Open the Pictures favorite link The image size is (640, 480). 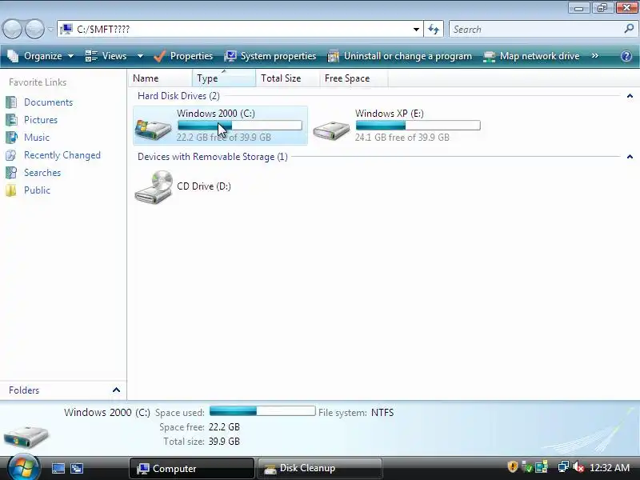click(x=41, y=120)
